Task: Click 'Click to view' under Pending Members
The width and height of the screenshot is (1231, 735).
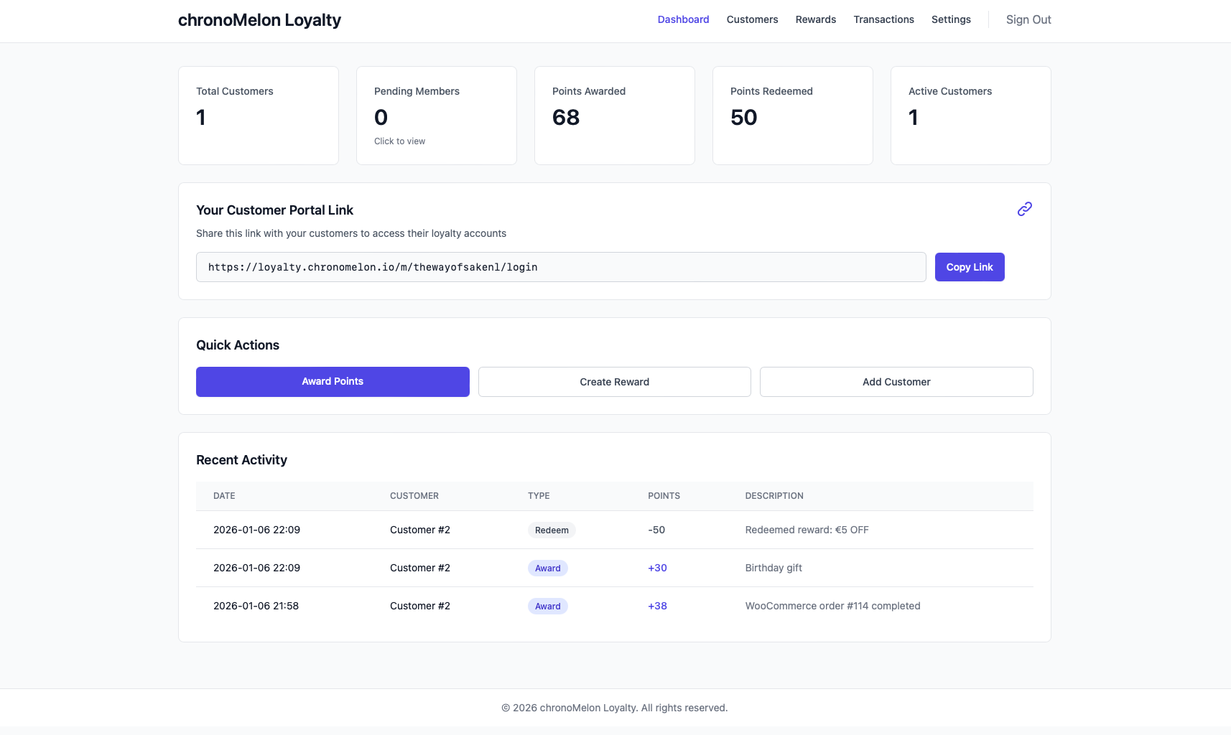Action: tap(399, 141)
